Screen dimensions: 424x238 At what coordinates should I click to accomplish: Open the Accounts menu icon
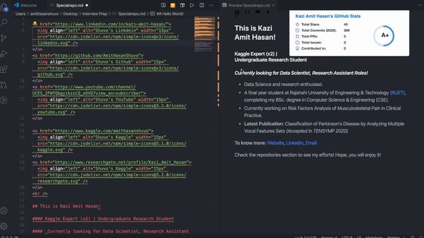pyautogui.click(x=4, y=210)
